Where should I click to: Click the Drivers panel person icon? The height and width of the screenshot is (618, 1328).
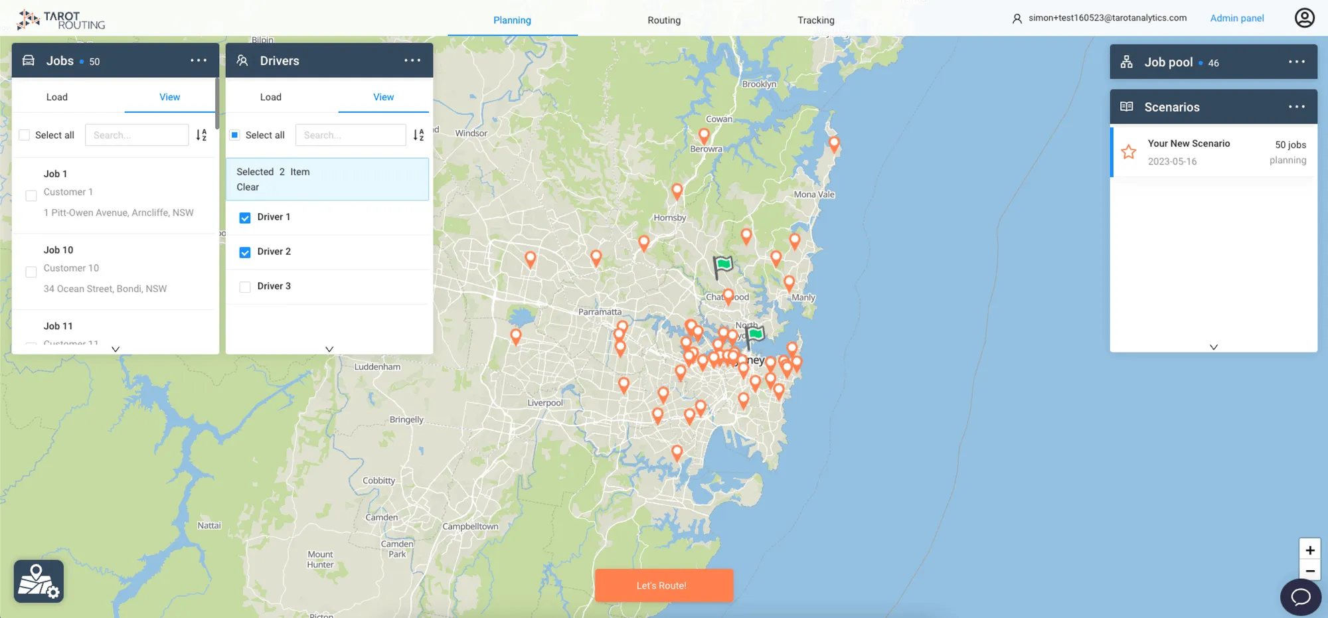point(242,60)
